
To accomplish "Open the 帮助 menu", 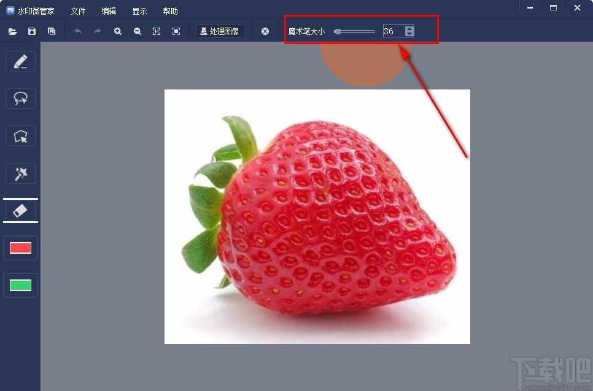I will [170, 11].
